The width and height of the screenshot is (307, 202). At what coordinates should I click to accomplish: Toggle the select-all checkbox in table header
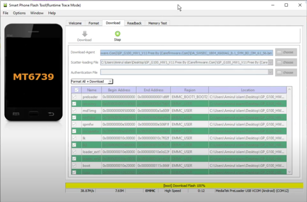click(76, 90)
